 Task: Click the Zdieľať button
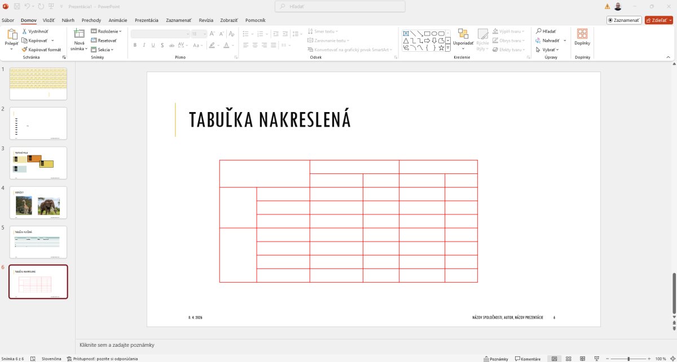pyautogui.click(x=658, y=20)
